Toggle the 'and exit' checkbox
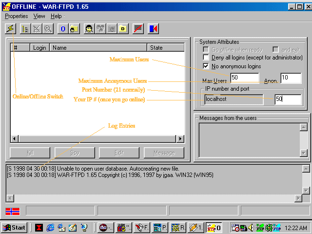Screen dimensions: 312x234 coord(275,49)
